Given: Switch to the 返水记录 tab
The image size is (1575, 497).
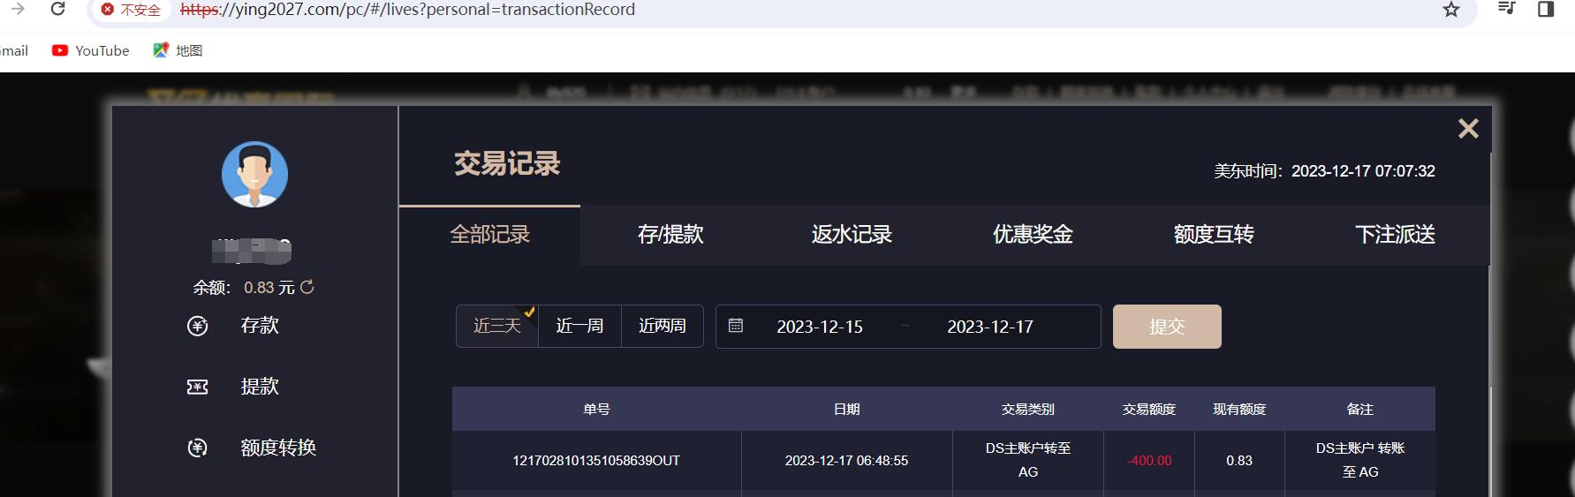Looking at the screenshot, I should tap(852, 235).
